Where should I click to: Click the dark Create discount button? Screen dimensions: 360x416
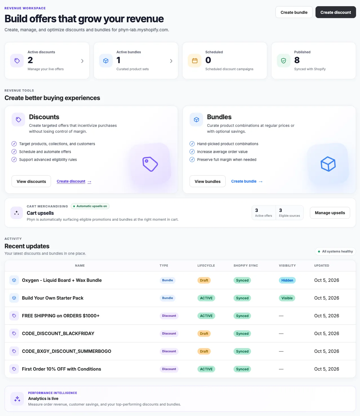(335, 12)
